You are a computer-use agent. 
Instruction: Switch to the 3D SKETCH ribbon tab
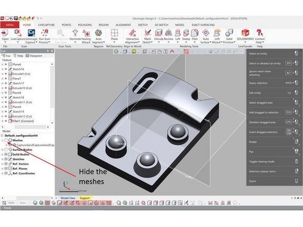point(161,25)
